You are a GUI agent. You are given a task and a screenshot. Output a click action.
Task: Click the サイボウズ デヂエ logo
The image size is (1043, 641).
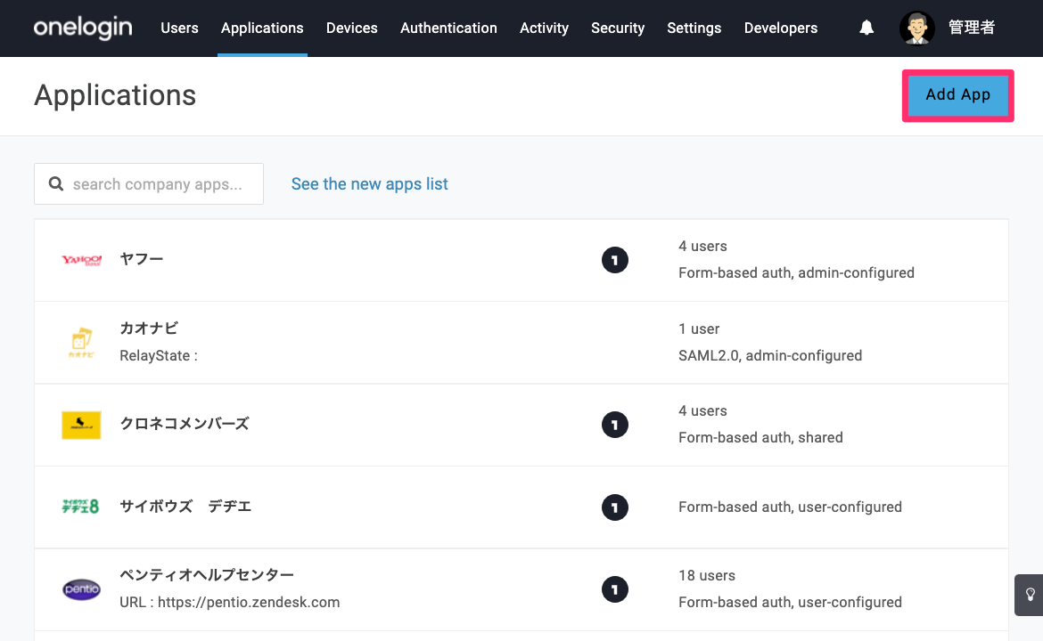tap(80, 507)
